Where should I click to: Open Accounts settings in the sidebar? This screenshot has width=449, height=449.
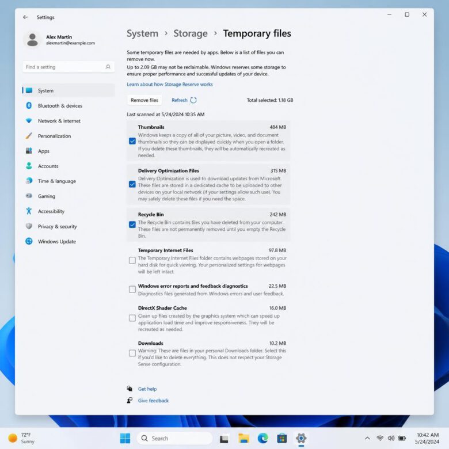click(x=69, y=166)
